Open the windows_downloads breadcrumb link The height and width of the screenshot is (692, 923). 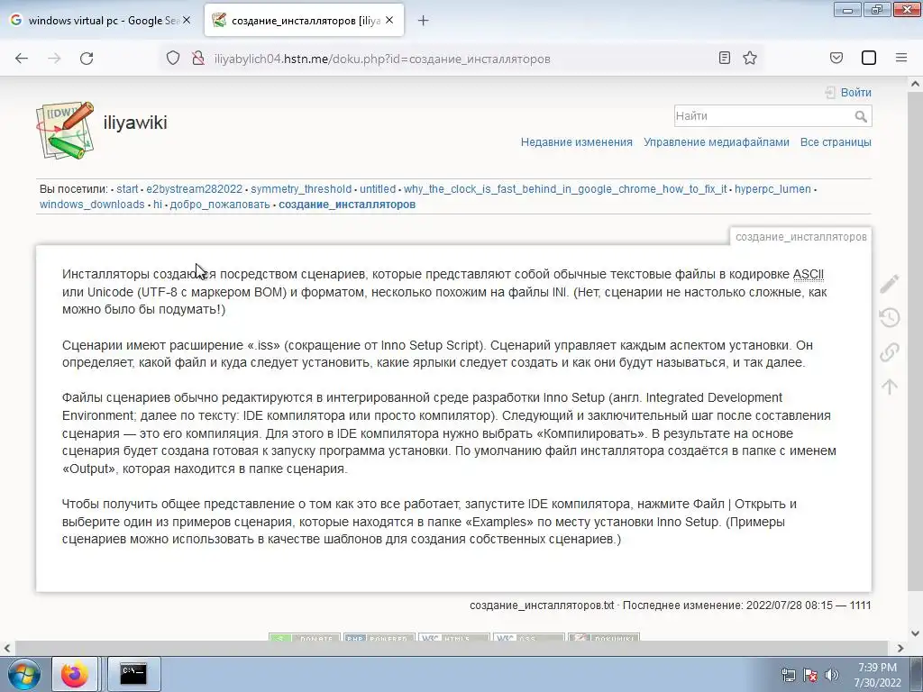(92, 205)
